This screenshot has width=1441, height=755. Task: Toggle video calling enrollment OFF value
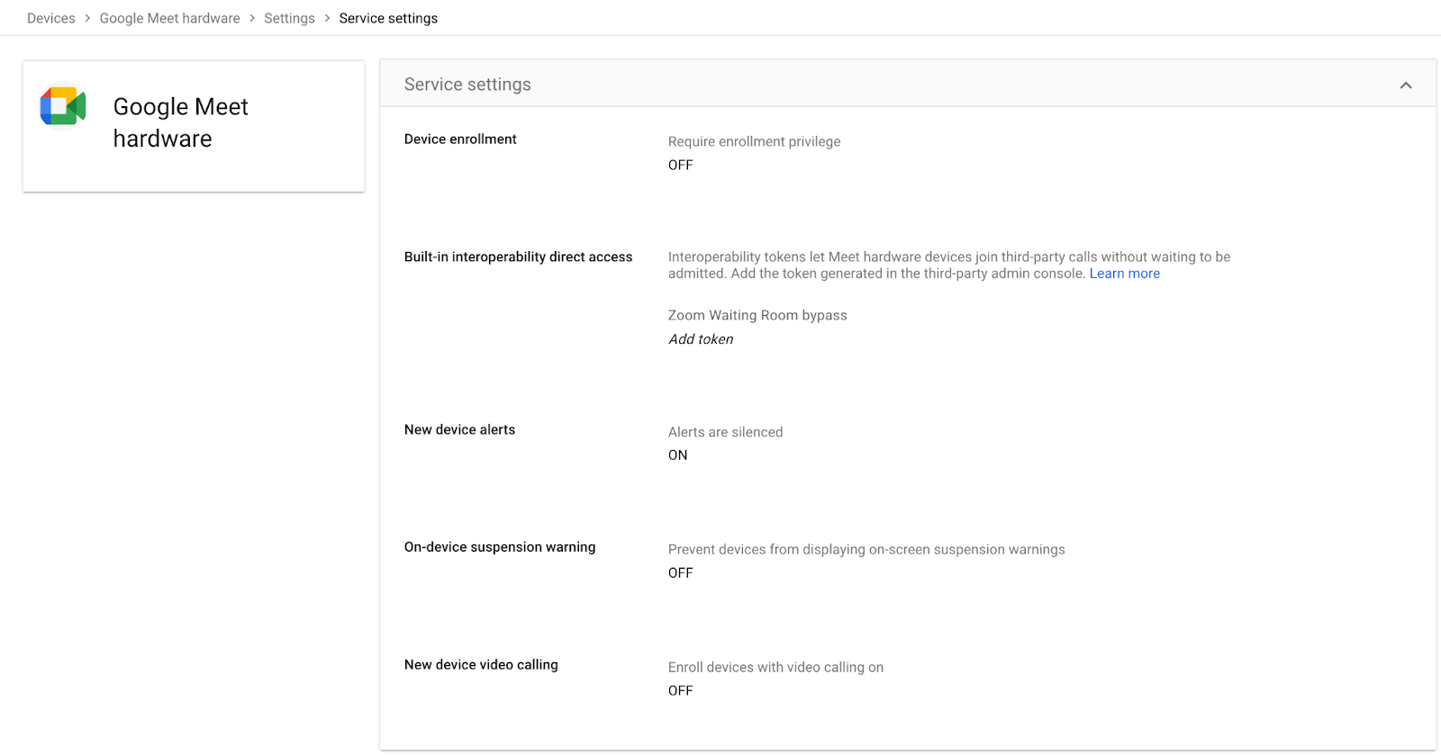[681, 691]
